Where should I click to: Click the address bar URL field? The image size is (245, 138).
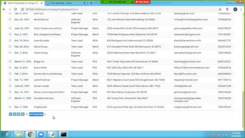[x=119, y=9]
